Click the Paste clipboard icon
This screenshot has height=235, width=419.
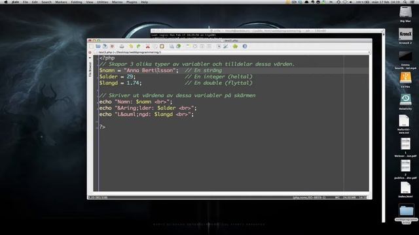pyautogui.click(x=162, y=46)
